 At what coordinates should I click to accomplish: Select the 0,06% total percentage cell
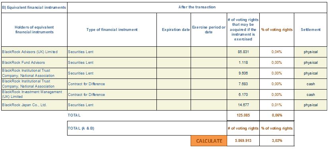[277, 115]
